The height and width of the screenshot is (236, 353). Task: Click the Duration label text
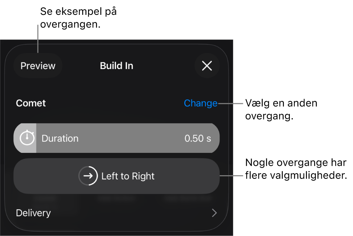tap(60, 138)
